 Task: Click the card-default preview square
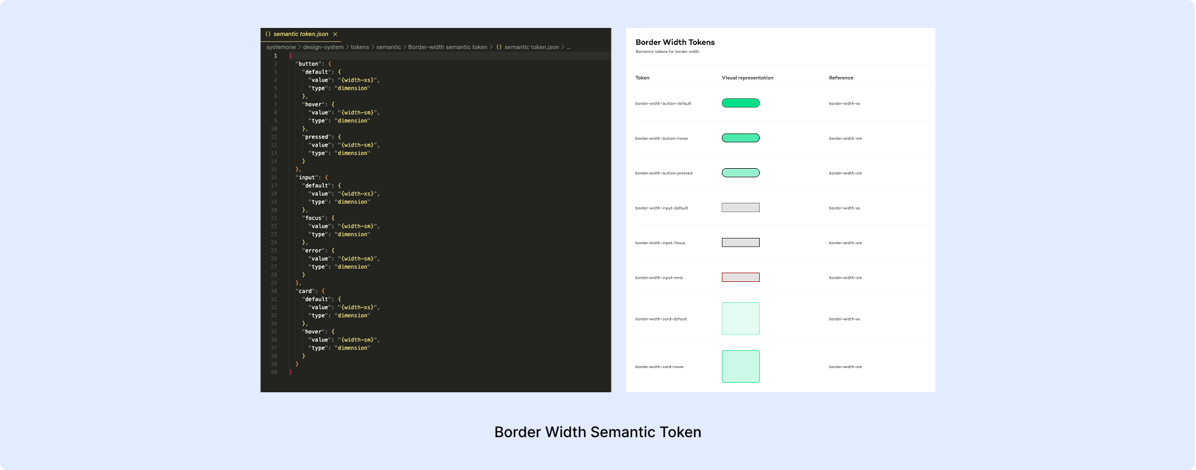pos(740,319)
